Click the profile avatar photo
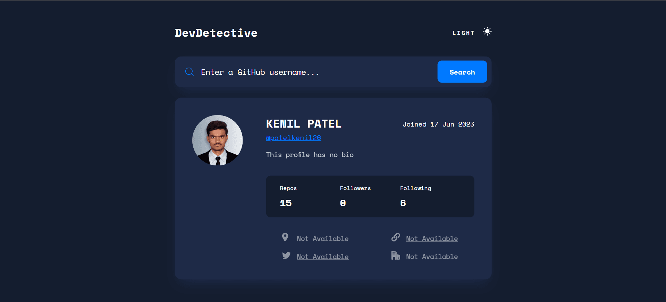The height and width of the screenshot is (302, 666). click(x=218, y=140)
